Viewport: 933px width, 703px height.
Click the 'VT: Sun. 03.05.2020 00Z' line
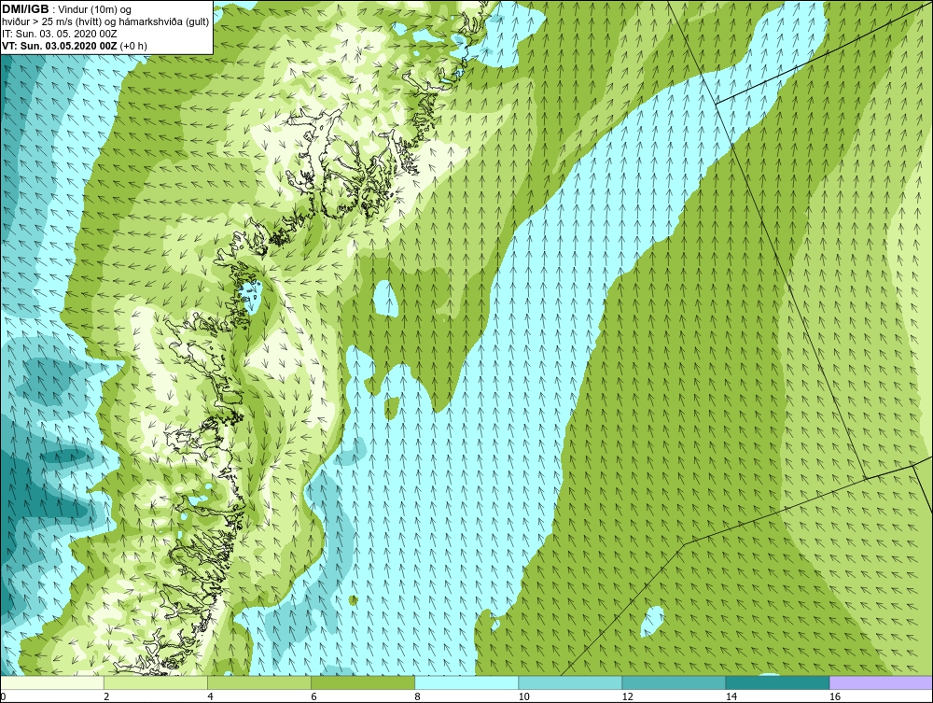click(x=75, y=46)
